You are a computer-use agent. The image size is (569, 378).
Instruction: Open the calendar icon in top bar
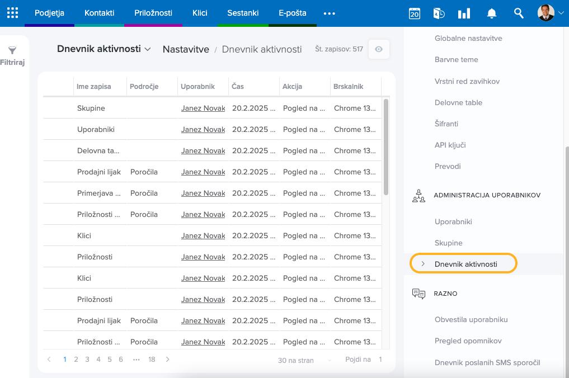click(414, 13)
